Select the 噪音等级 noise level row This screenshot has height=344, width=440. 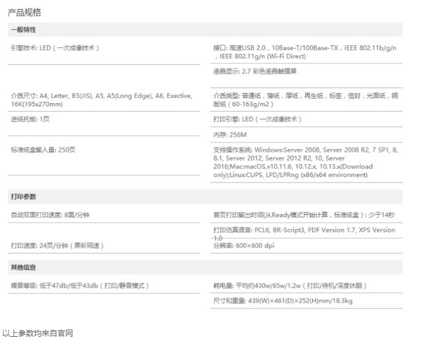(x=80, y=286)
